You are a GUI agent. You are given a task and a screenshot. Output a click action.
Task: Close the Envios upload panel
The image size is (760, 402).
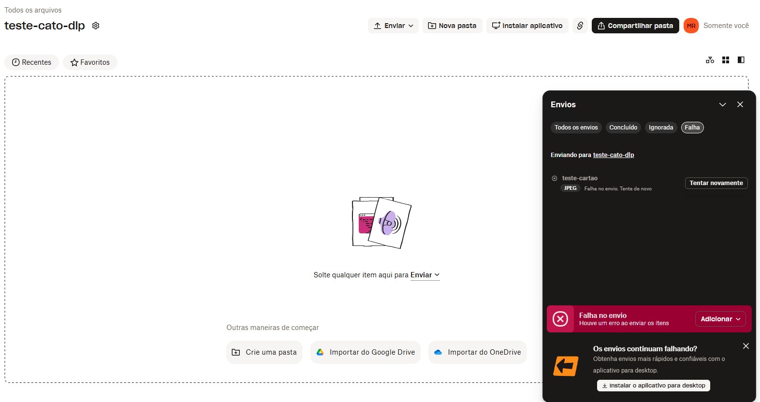click(x=740, y=104)
